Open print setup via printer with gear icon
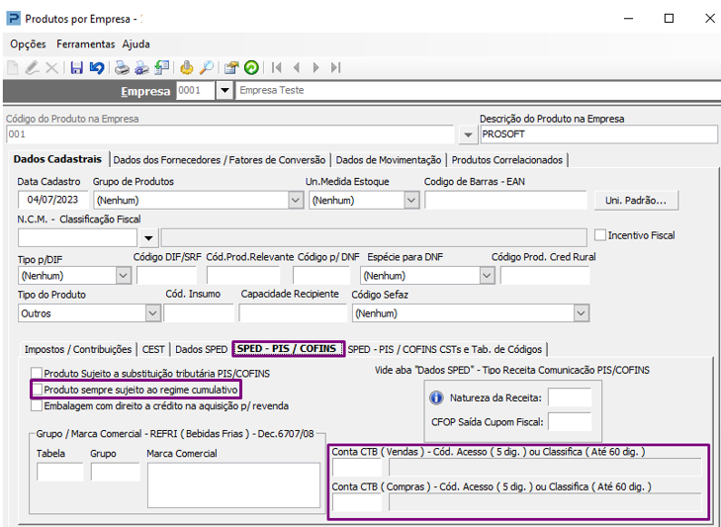The height and width of the screenshot is (527, 721). tap(141, 68)
